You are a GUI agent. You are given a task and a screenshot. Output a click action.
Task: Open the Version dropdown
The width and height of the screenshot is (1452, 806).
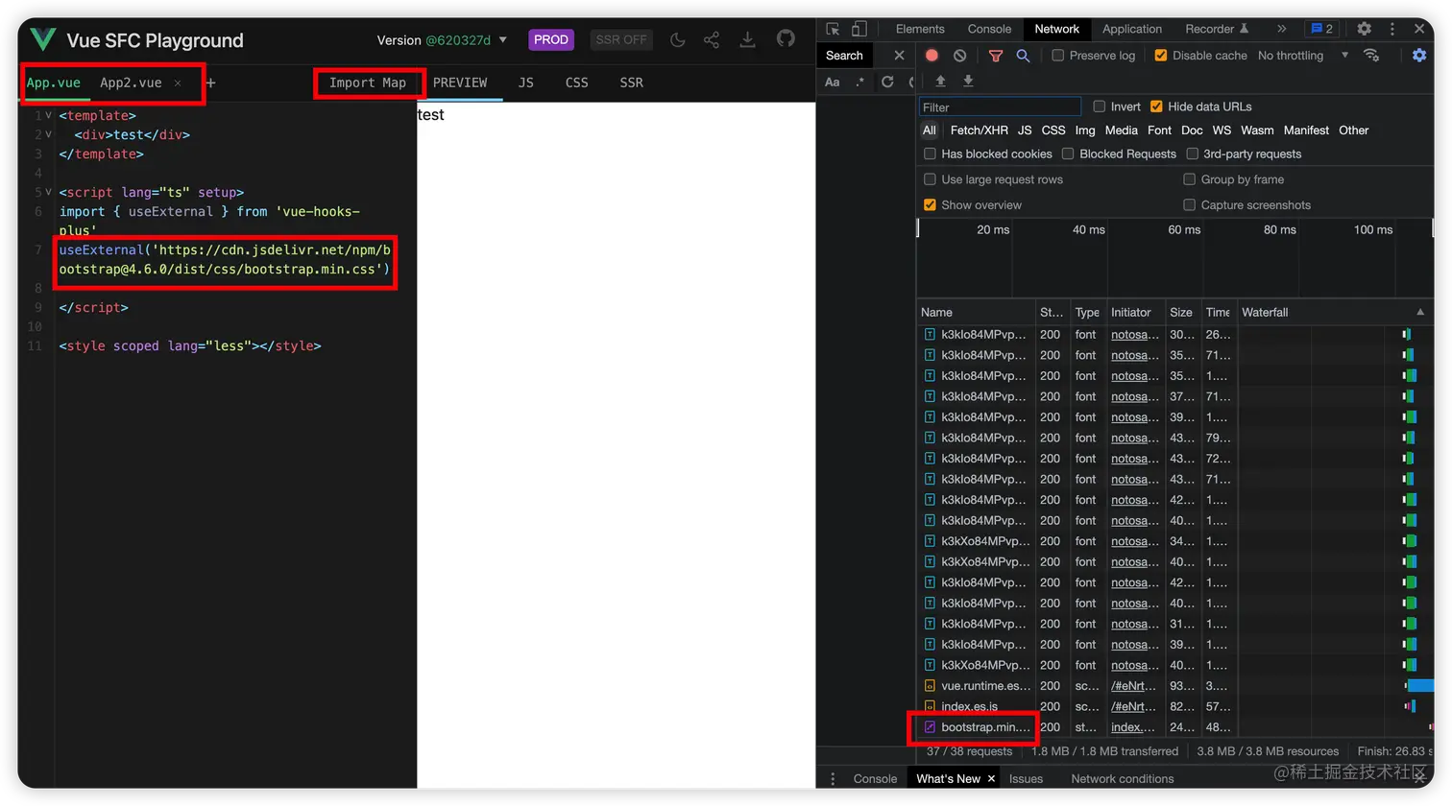(442, 40)
